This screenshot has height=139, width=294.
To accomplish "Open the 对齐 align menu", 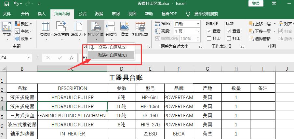I will [286, 24].
